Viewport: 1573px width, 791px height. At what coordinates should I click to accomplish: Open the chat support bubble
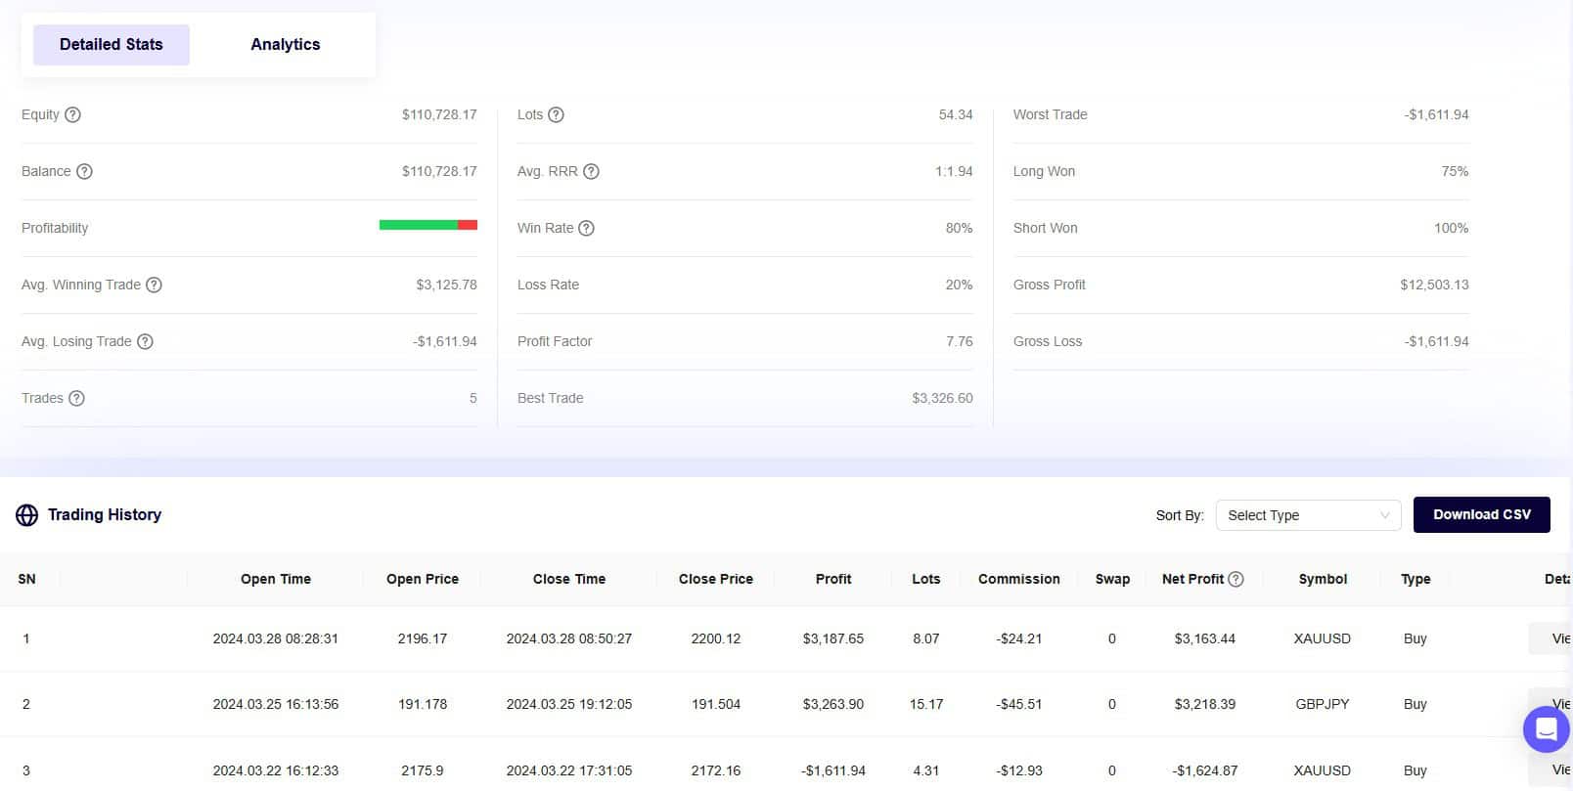coord(1546,729)
